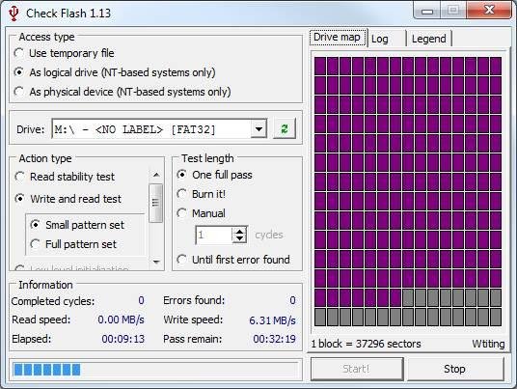Screen dimensions: 517x389
Task: Click the Action type scroll down arrow
Action: [x=156, y=262]
